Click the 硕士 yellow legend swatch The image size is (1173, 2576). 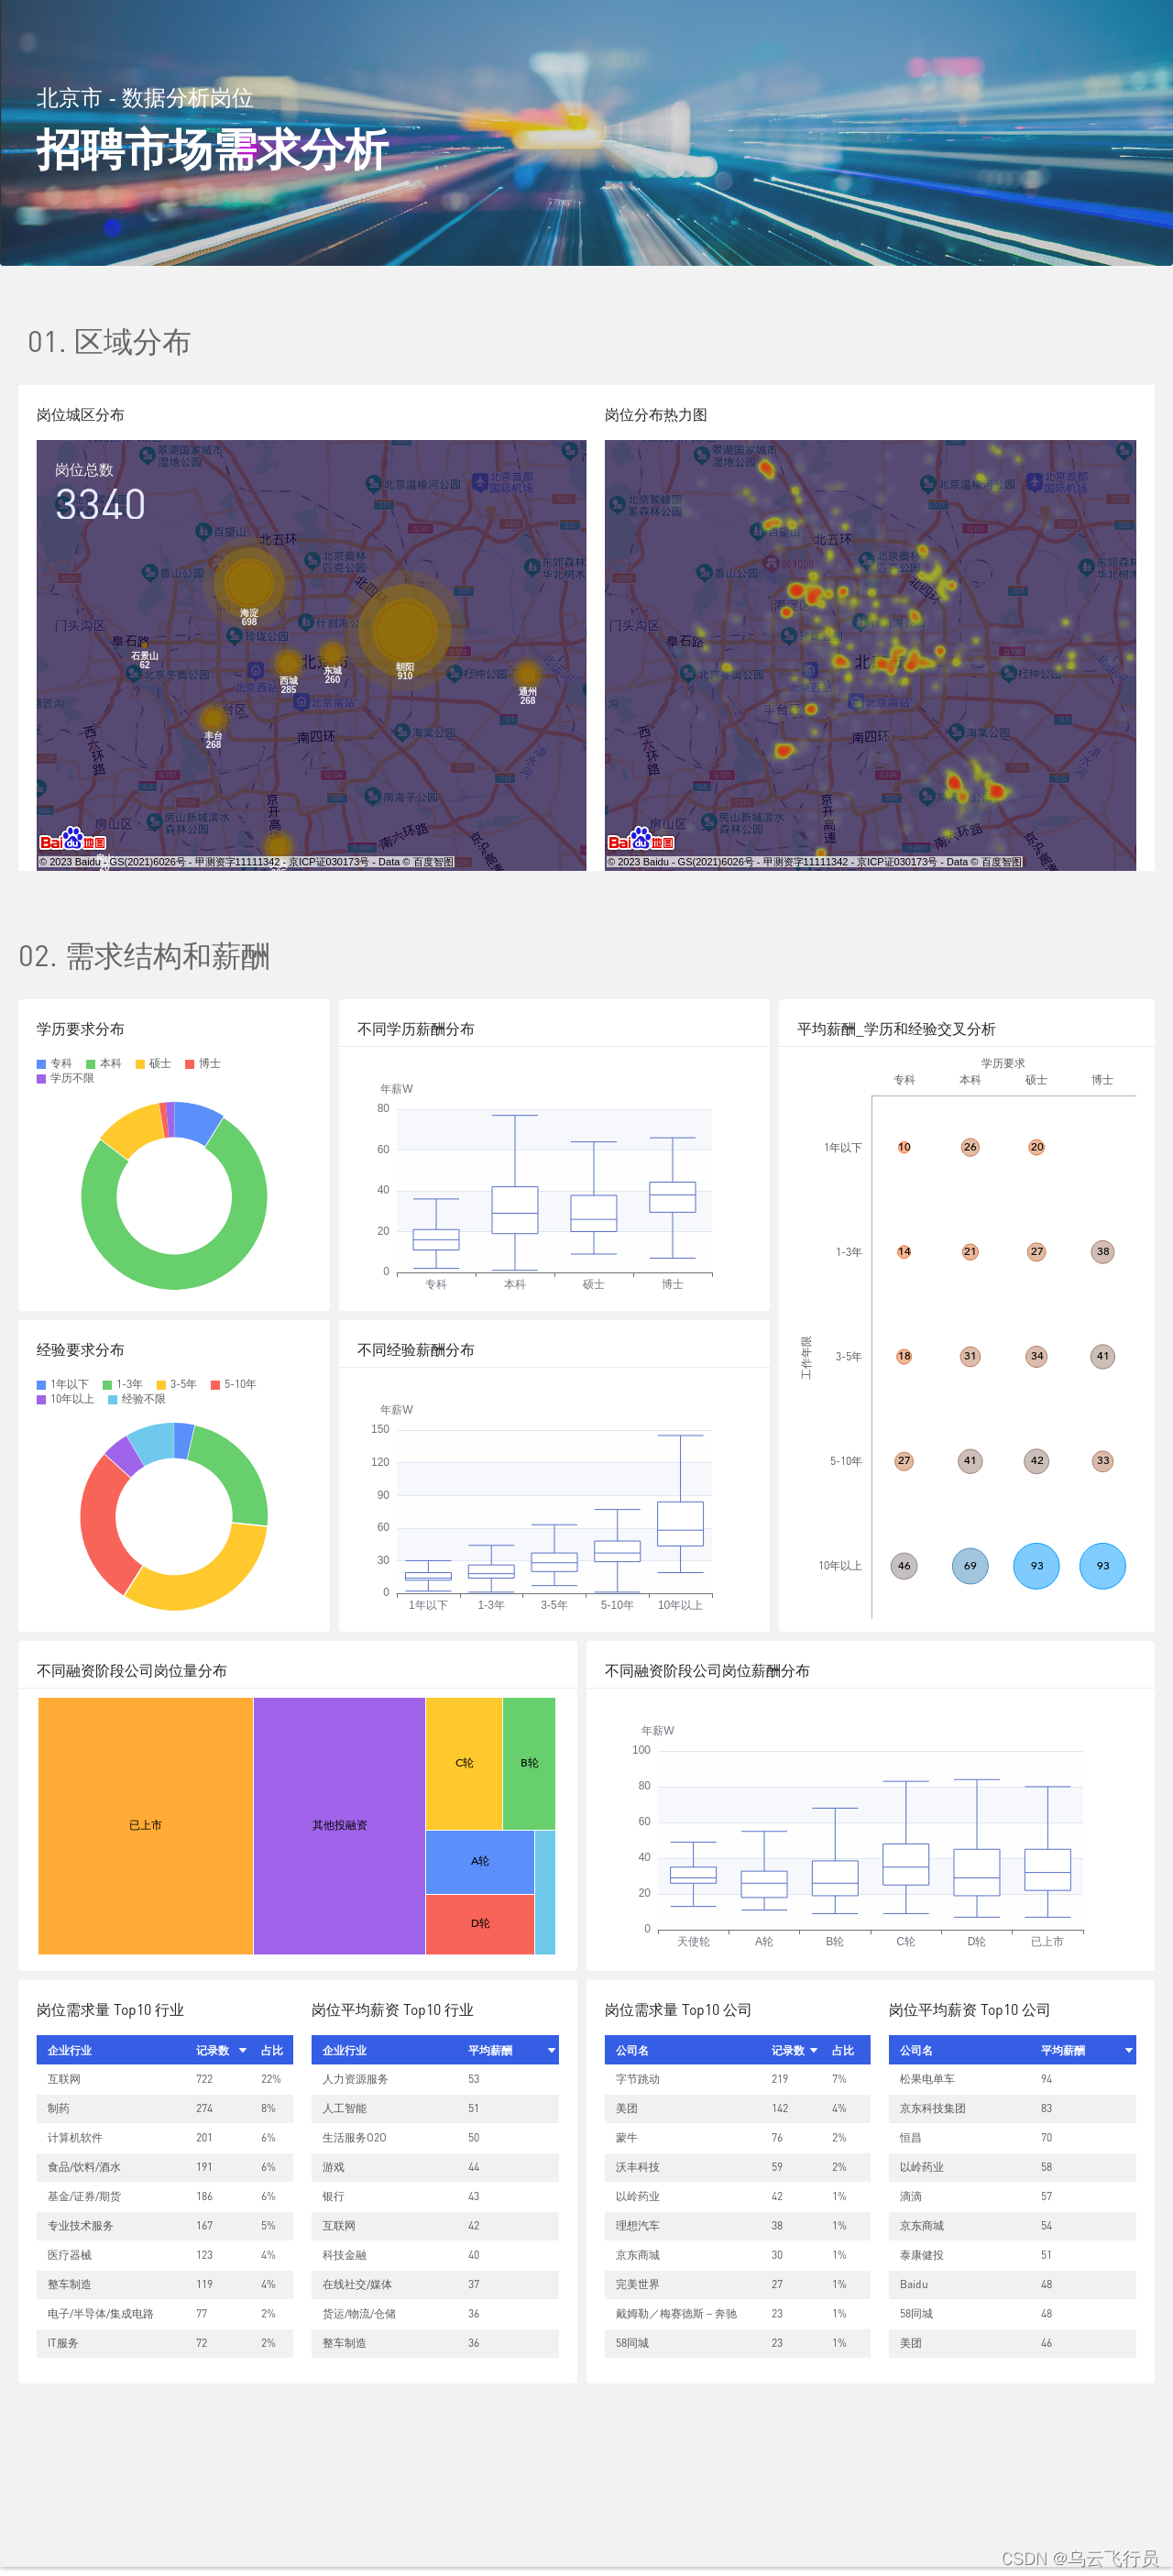[x=140, y=1064]
